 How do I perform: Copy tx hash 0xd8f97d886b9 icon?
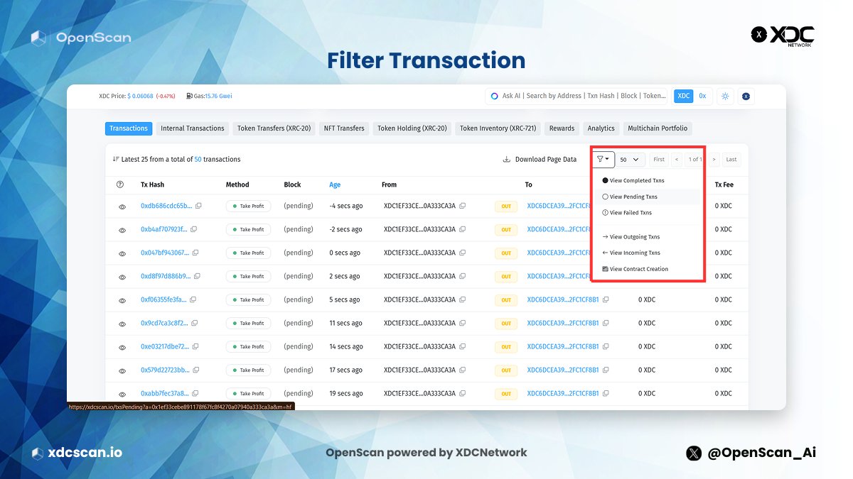(x=198, y=276)
